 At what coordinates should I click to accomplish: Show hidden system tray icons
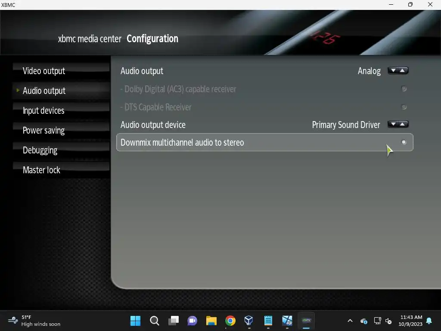click(350, 321)
